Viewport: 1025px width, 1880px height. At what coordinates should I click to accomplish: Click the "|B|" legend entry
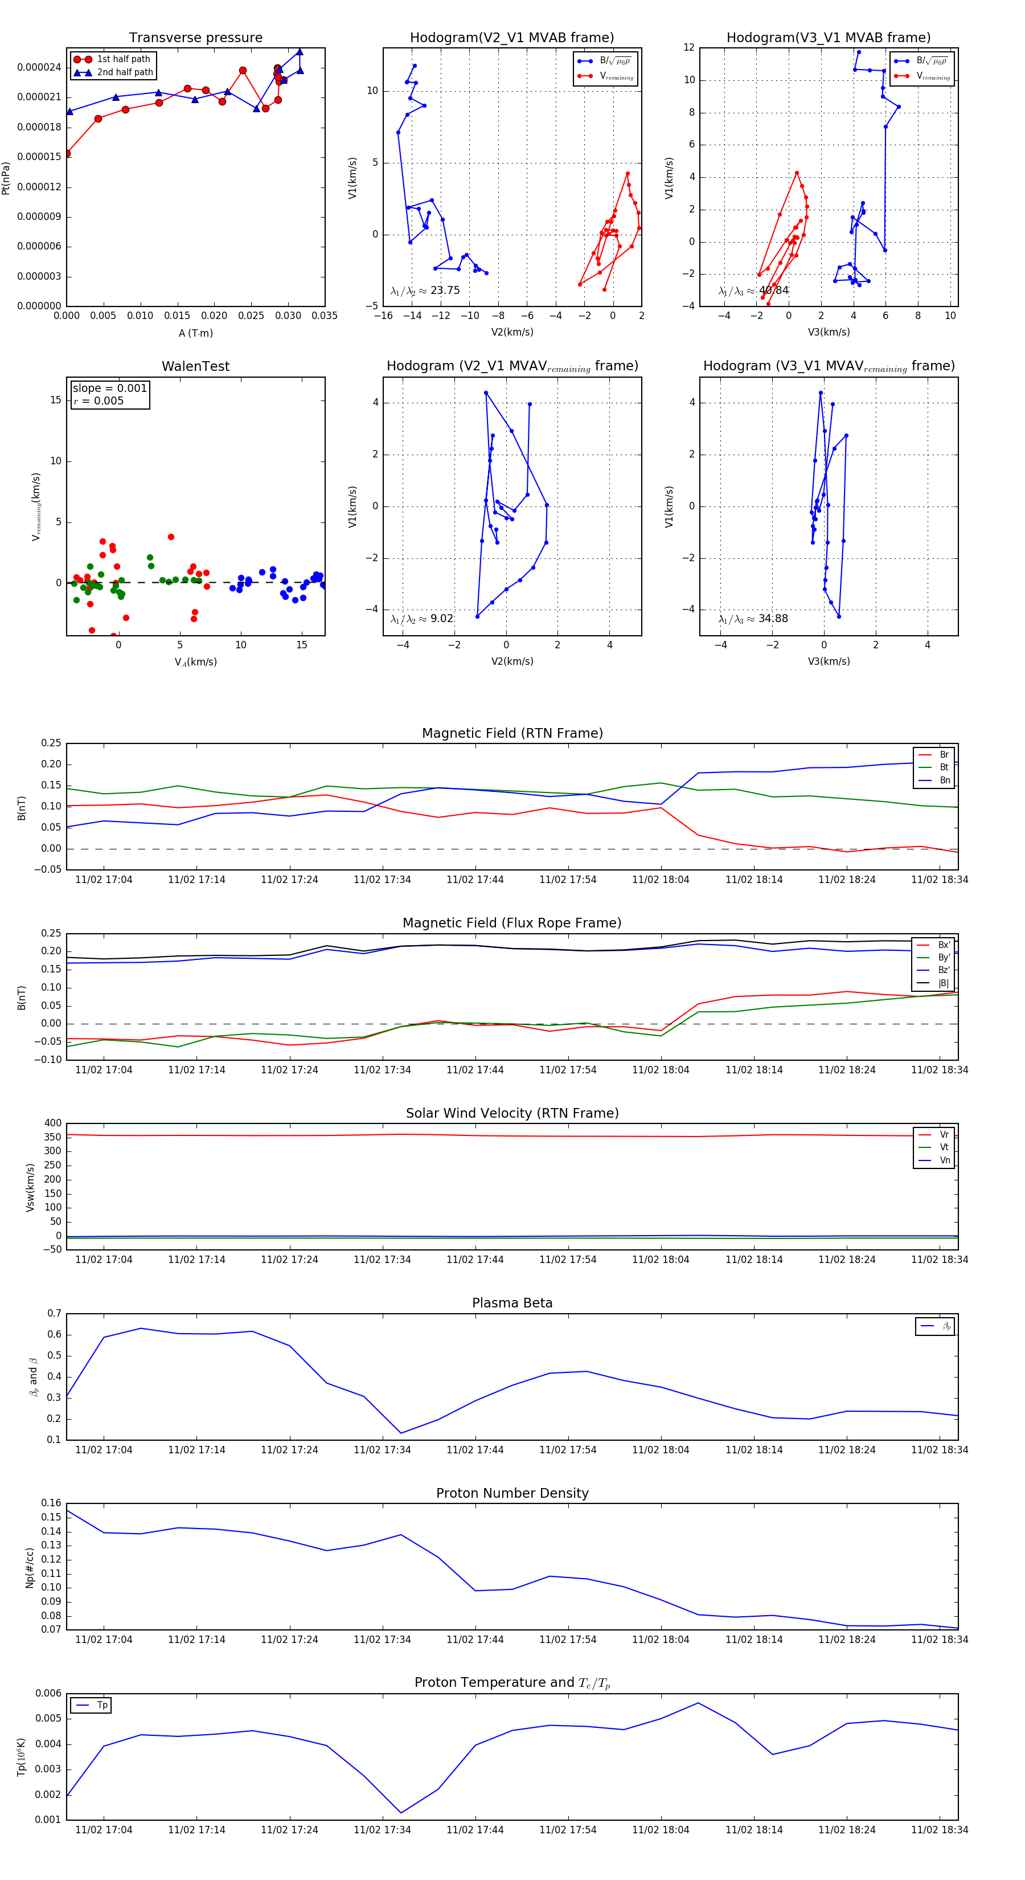[934, 983]
